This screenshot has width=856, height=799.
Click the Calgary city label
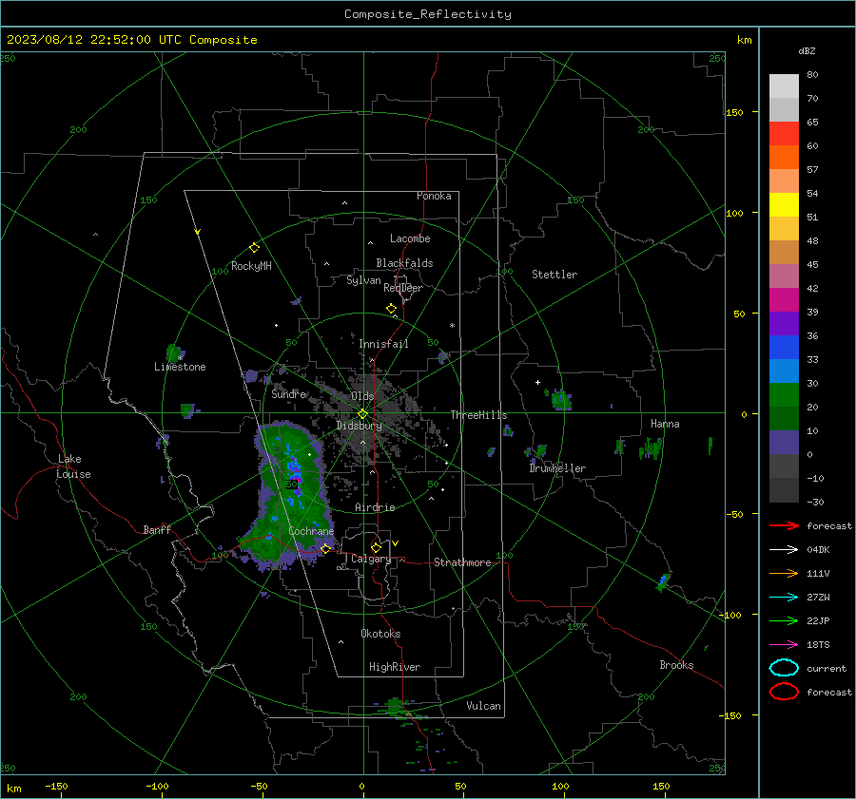371,559
